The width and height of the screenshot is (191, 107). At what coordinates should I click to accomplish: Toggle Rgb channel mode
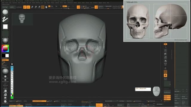coord(56,6)
